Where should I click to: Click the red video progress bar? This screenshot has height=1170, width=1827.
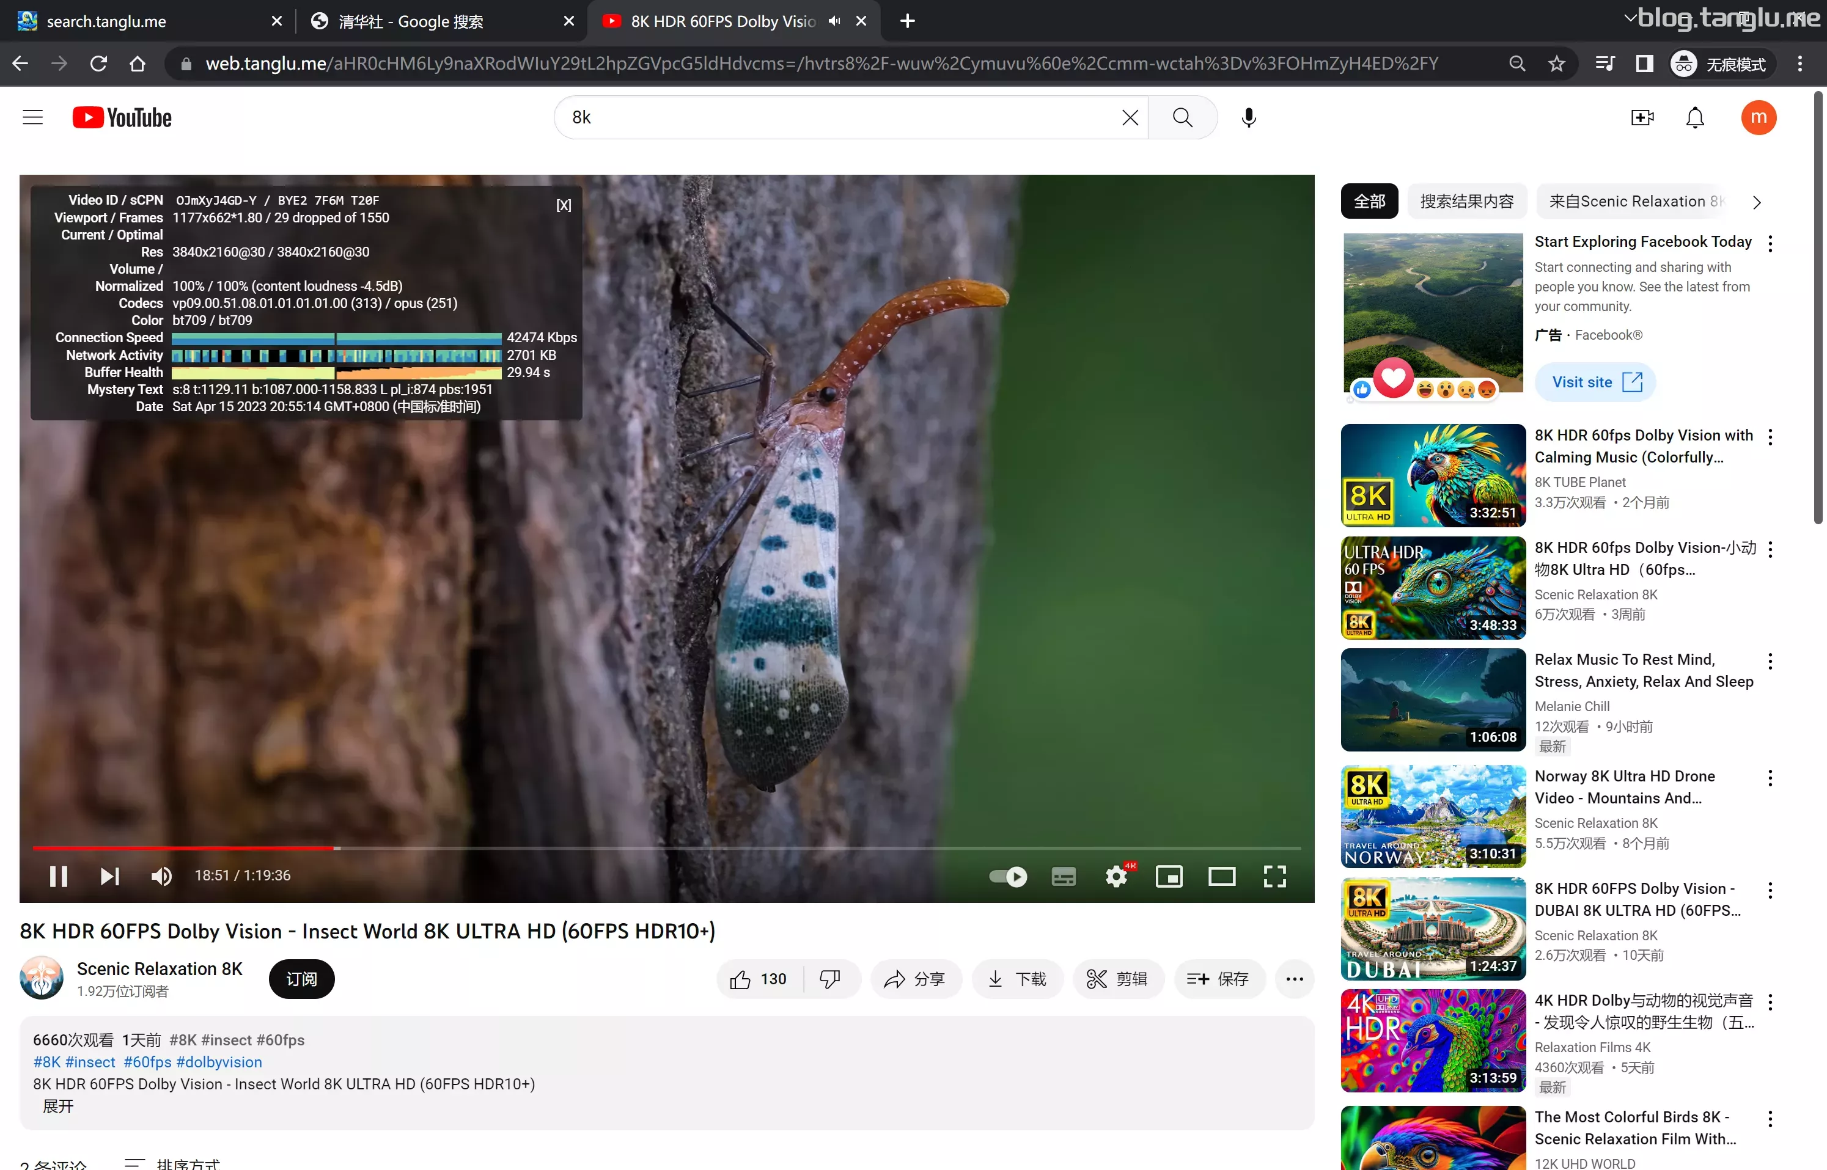[x=182, y=847]
